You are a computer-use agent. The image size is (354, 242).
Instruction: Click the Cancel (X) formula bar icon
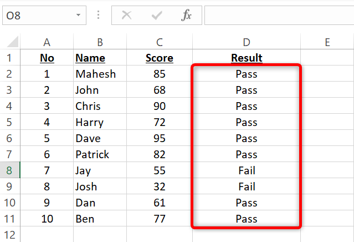[127, 16]
